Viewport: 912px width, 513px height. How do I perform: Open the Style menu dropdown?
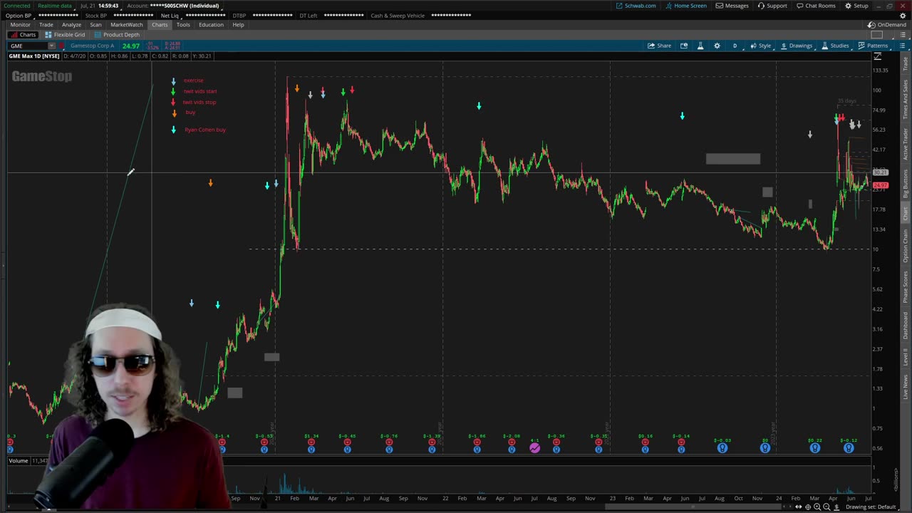pyautogui.click(x=760, y=46)
